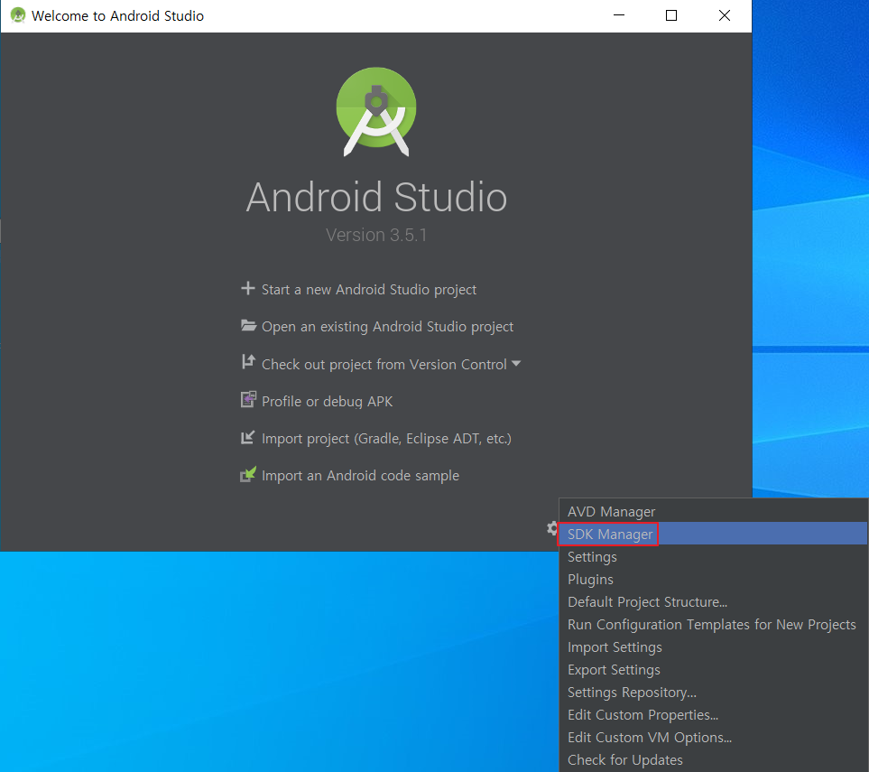Open Plugins from the menu

[x=713, y=580]
